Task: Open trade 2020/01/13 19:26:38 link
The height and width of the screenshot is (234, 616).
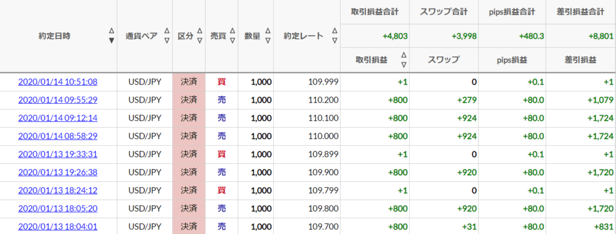Action: click(x=58, y=172)
